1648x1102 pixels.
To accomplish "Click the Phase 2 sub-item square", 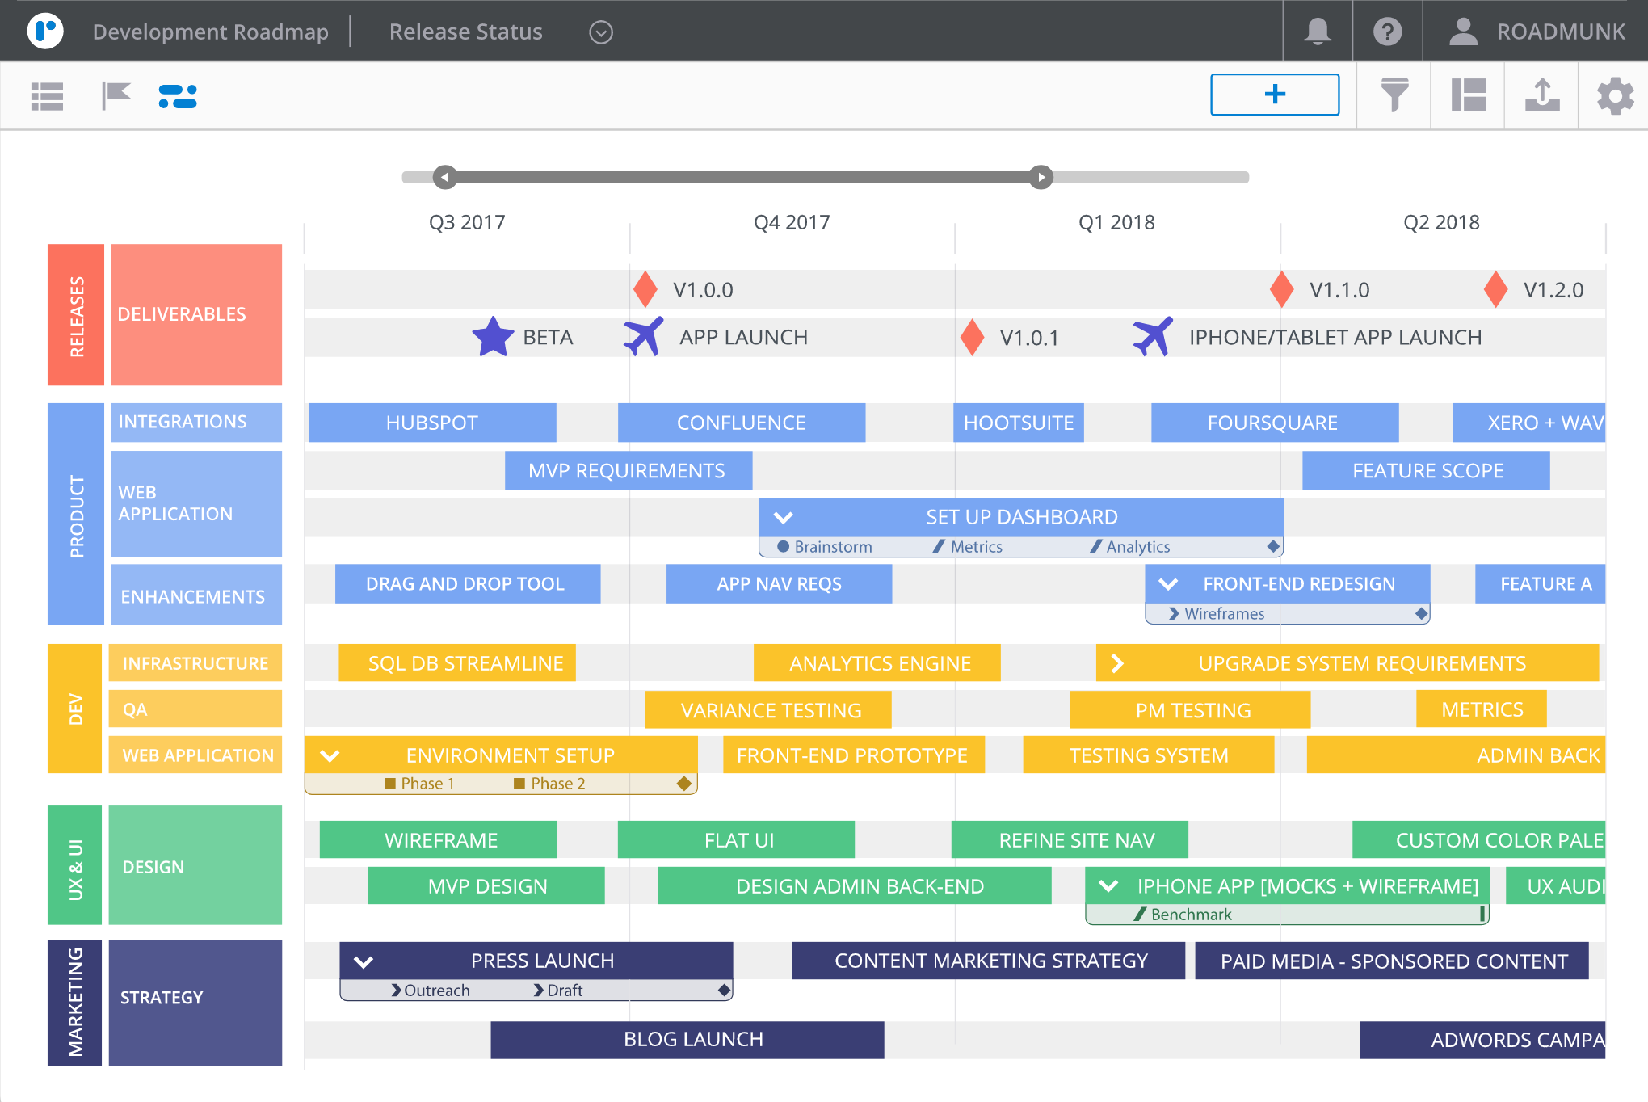I will (x=519, y=783).
